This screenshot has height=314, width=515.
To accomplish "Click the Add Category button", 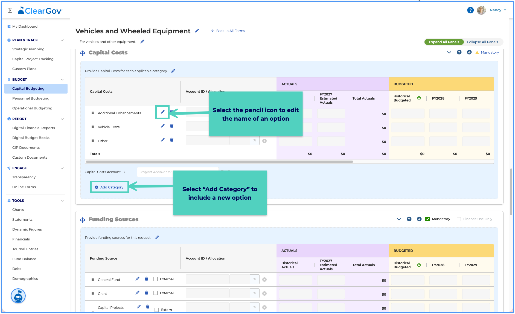I will [109, 187].
